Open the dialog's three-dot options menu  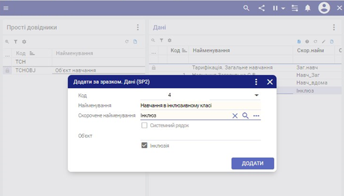click(256, 82)
